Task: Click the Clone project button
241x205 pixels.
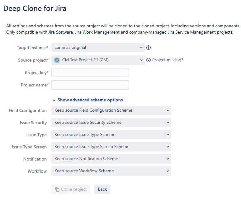Action: click(71, 189)
